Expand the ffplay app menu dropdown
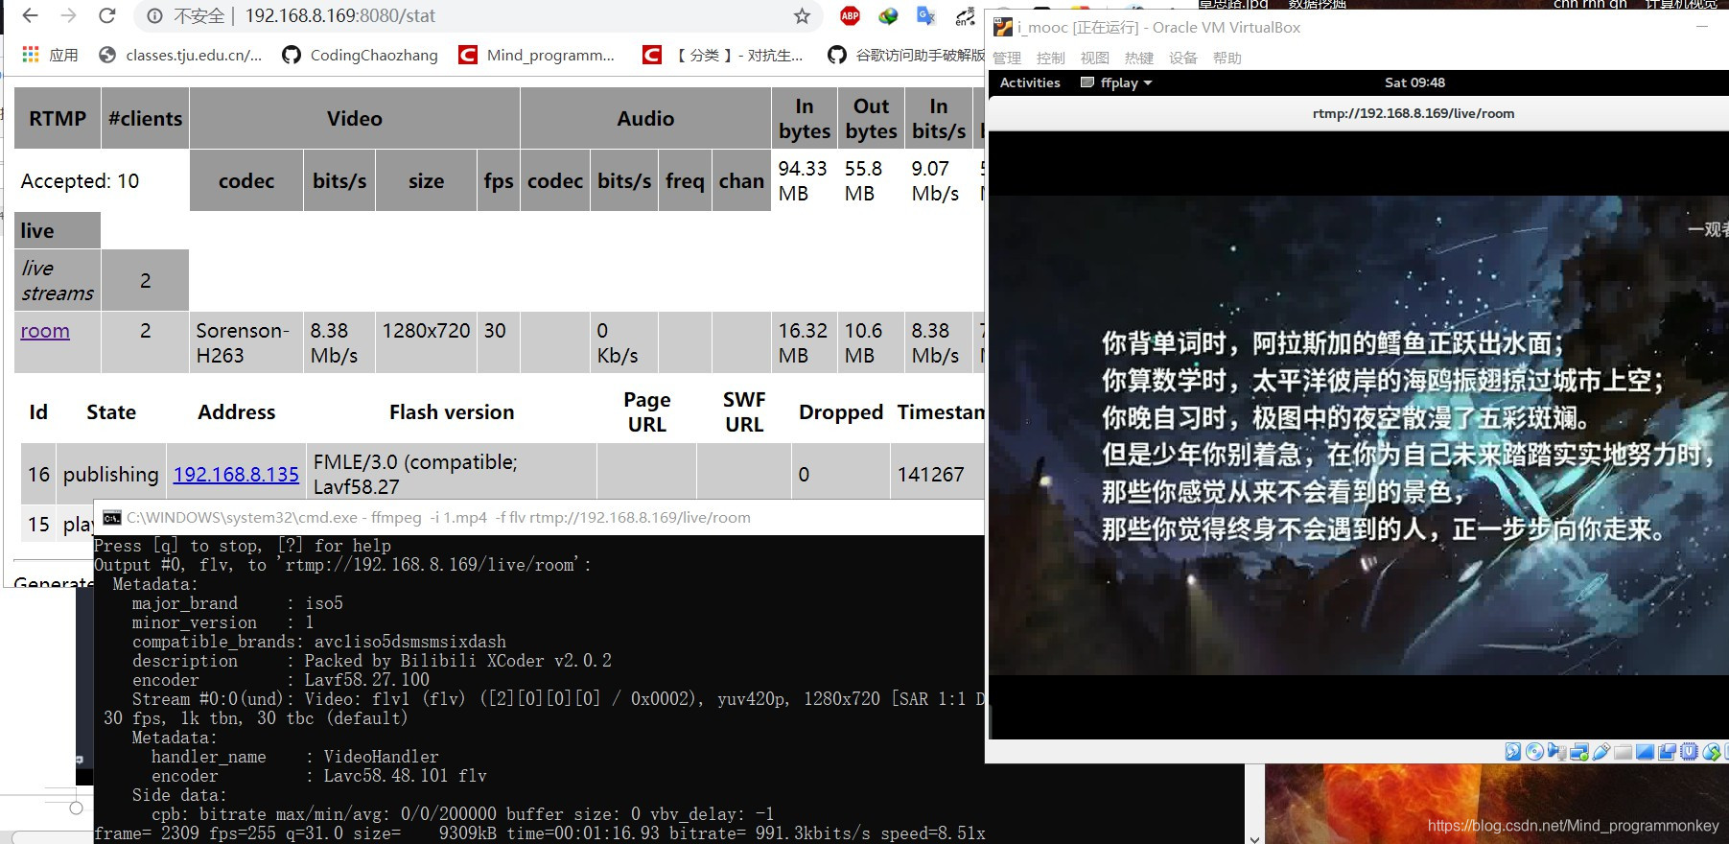The image size is (1729, 844). [x=1116, y=82]
